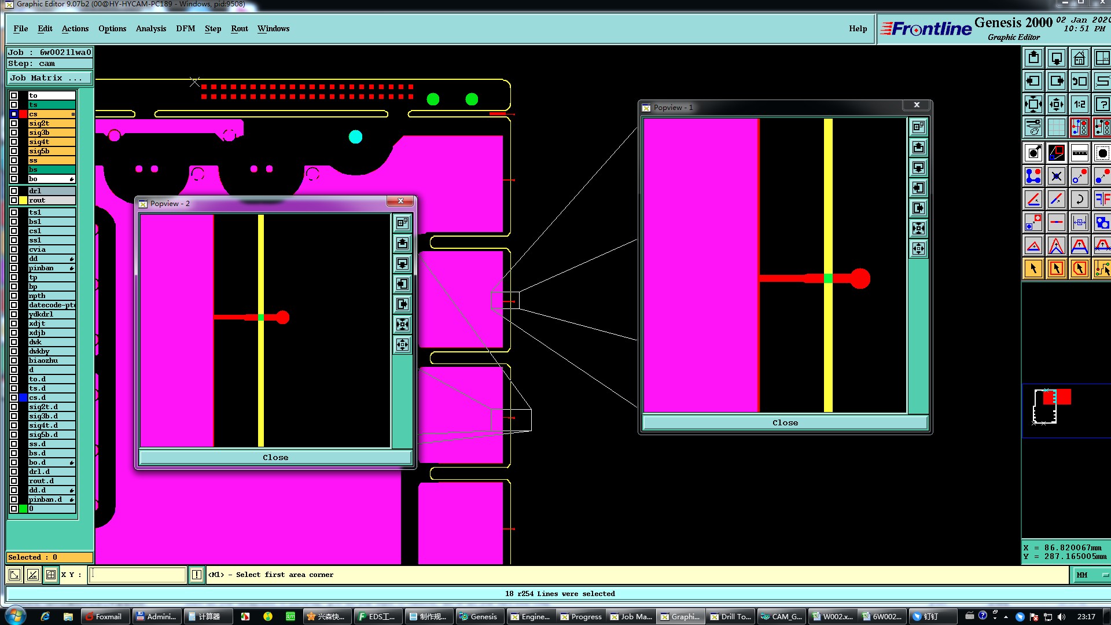Image resolution: width=1111 pixels, height=625 pixels.
Task: Open the Job Matrix selector
Action: 49,78
